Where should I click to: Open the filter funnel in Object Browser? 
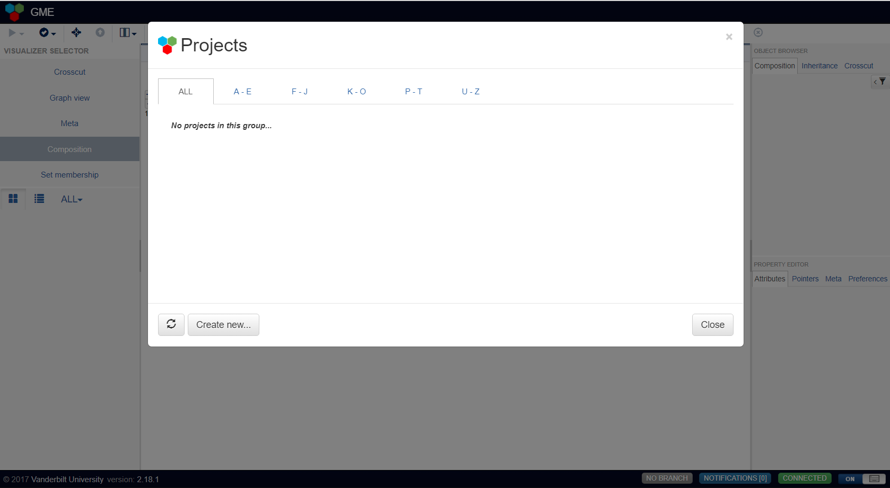click(x=882, y=82)
